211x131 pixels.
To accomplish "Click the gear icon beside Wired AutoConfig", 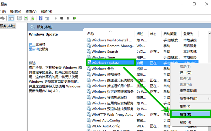I will pyautogui.click(x=89, y=120).
